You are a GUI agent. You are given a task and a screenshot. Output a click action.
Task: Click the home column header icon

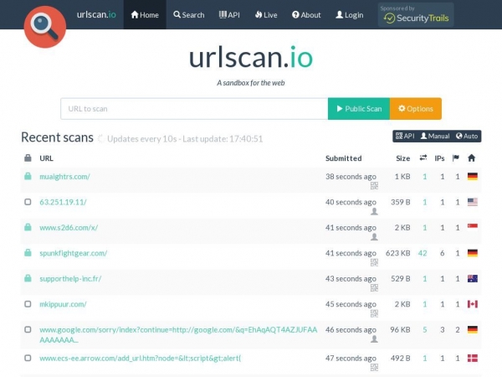coord(471,158)
